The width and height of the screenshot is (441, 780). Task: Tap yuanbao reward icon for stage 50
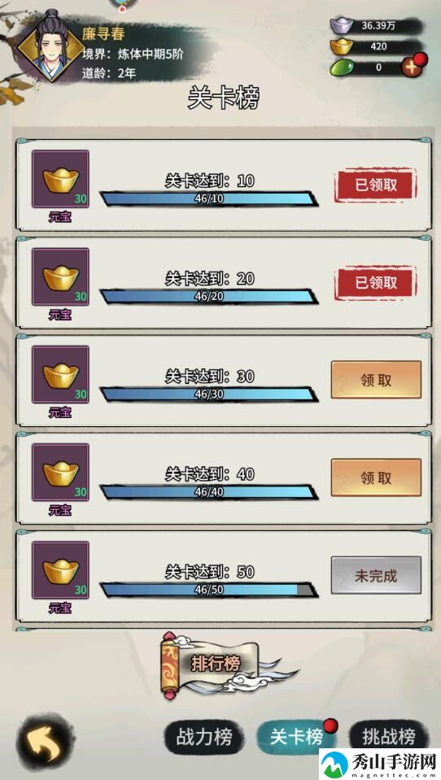(x=60, y=570)
